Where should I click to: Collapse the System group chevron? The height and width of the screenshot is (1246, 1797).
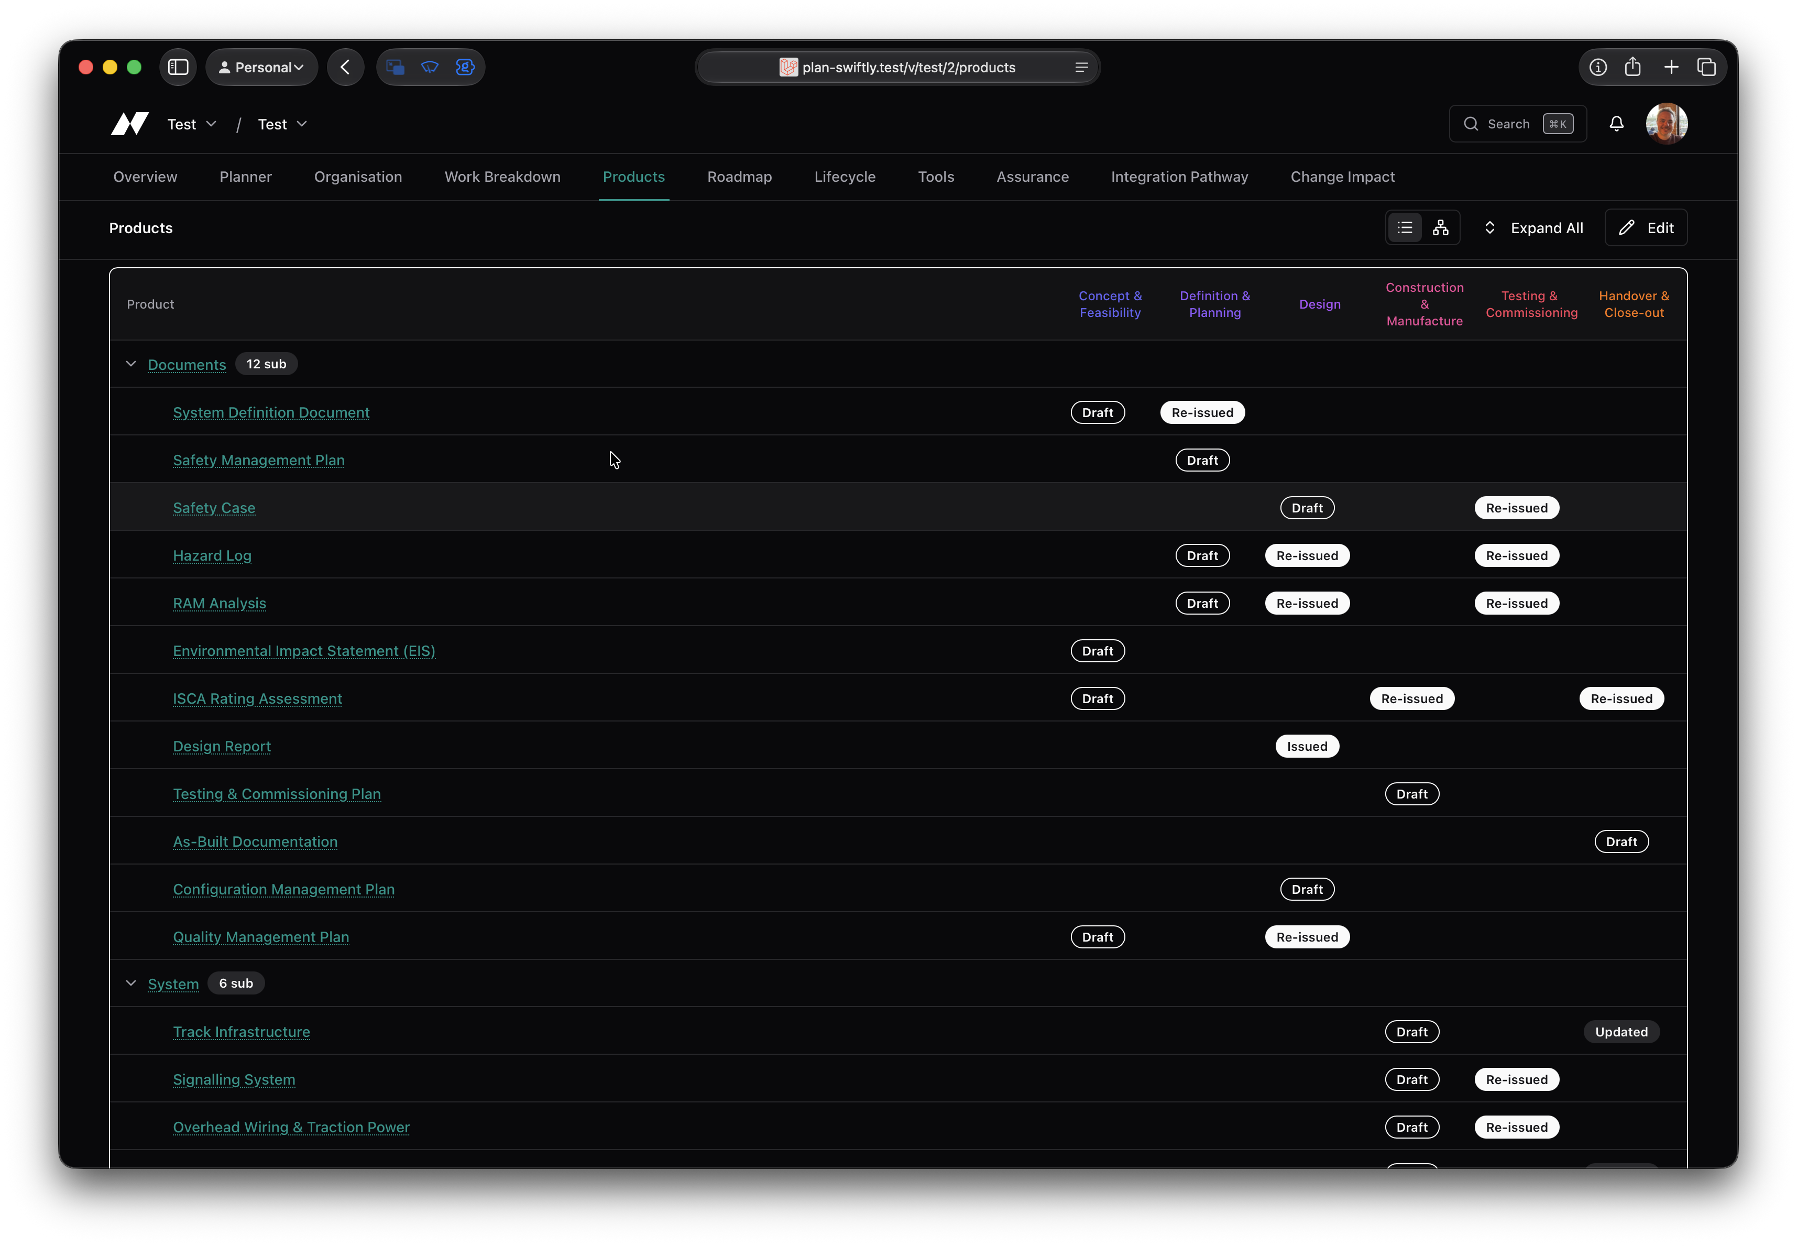[131, 983]
